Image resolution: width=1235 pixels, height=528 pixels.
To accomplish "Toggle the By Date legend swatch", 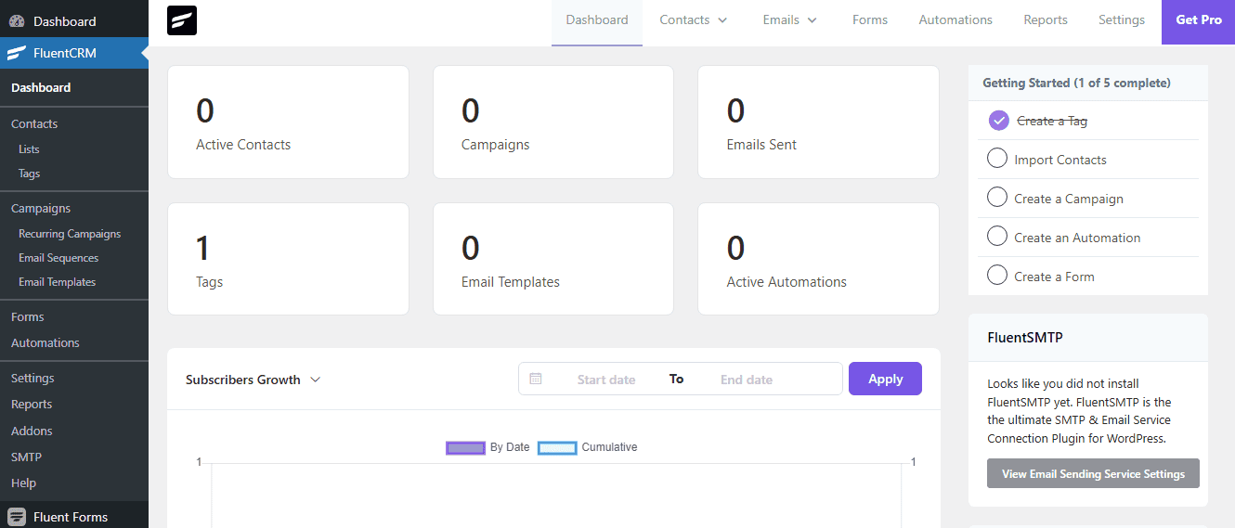I will (x=466, y=447).
